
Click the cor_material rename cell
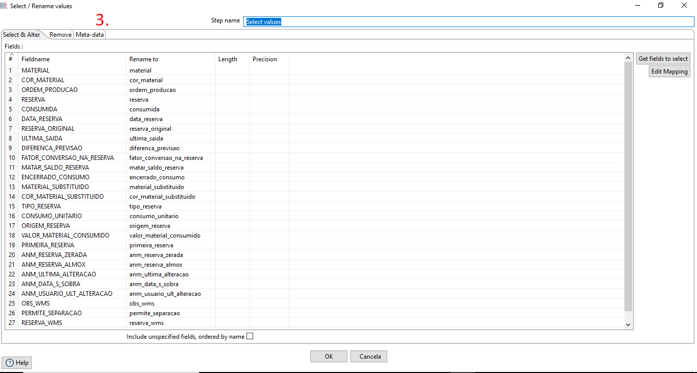[x=146, y=80]
